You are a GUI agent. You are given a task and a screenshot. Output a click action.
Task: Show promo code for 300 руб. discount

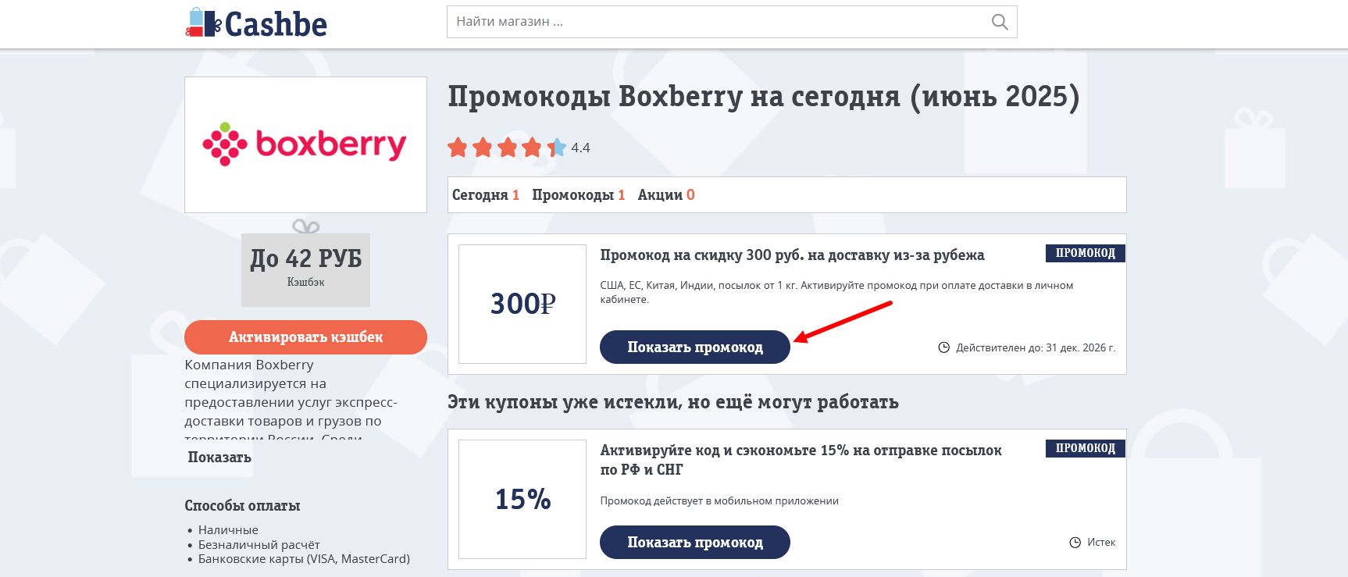point(694,347)
